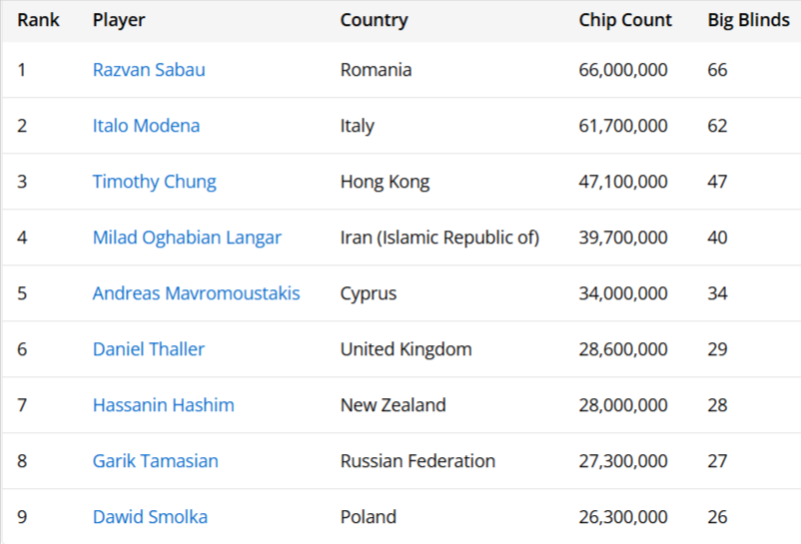Visit Andreas Mavromoustakis player link

pos(196,293)
